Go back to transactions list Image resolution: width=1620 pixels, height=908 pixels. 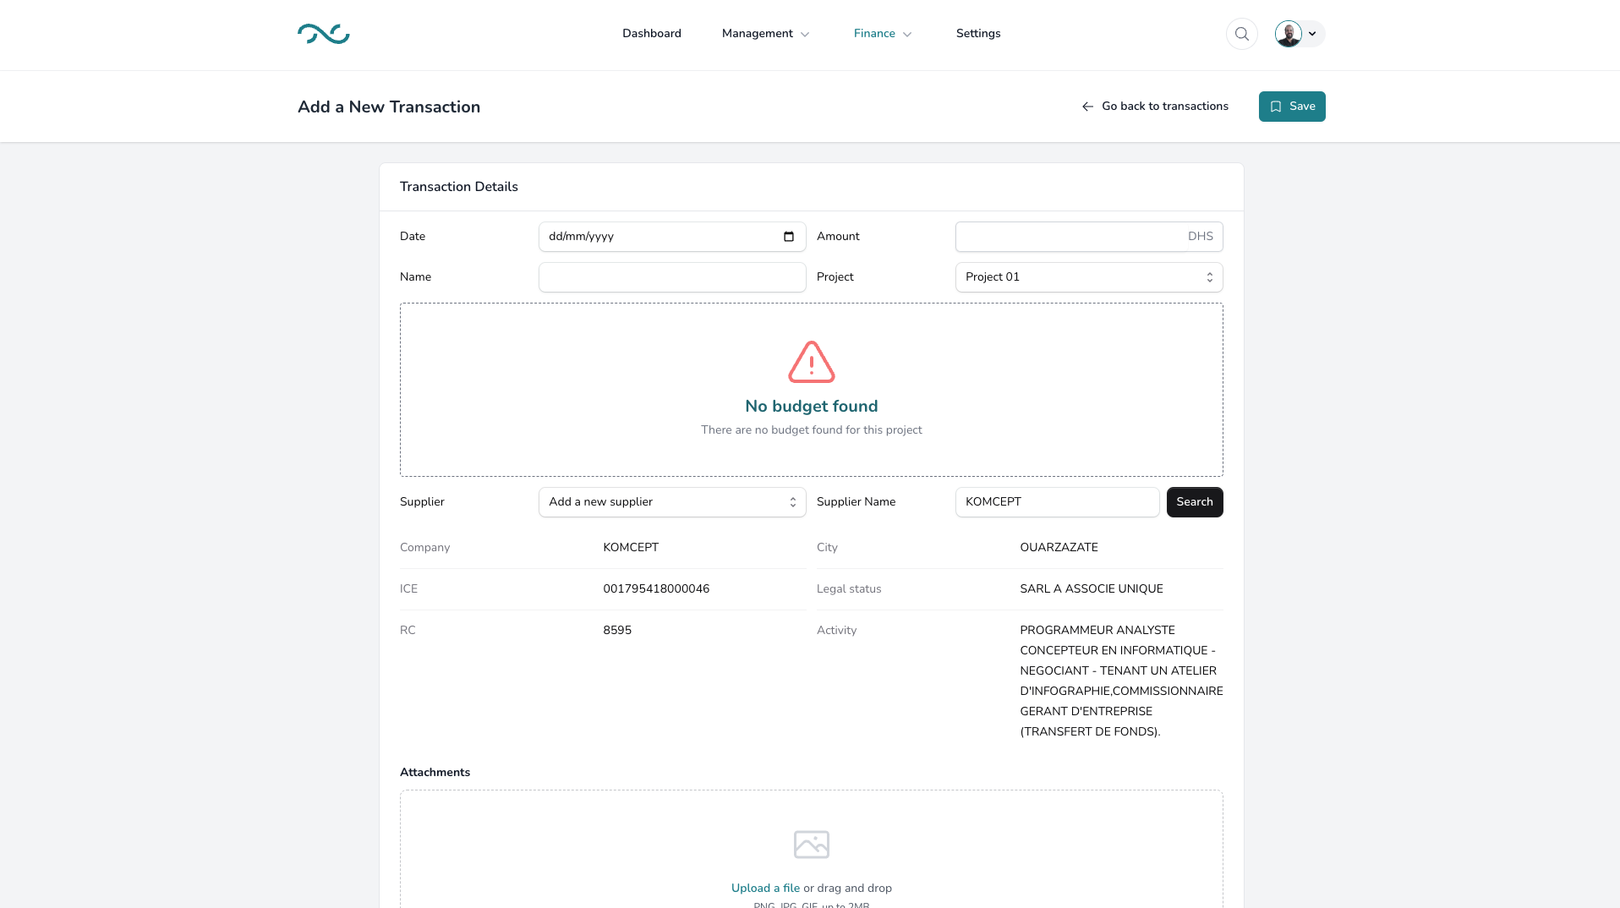click(1164, 107)
